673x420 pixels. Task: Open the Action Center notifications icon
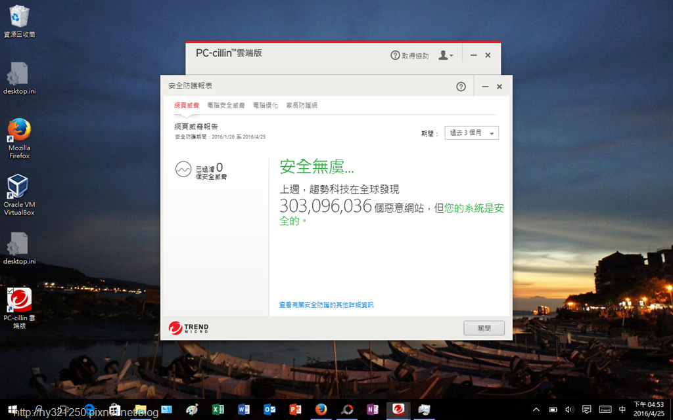[587, 409]
